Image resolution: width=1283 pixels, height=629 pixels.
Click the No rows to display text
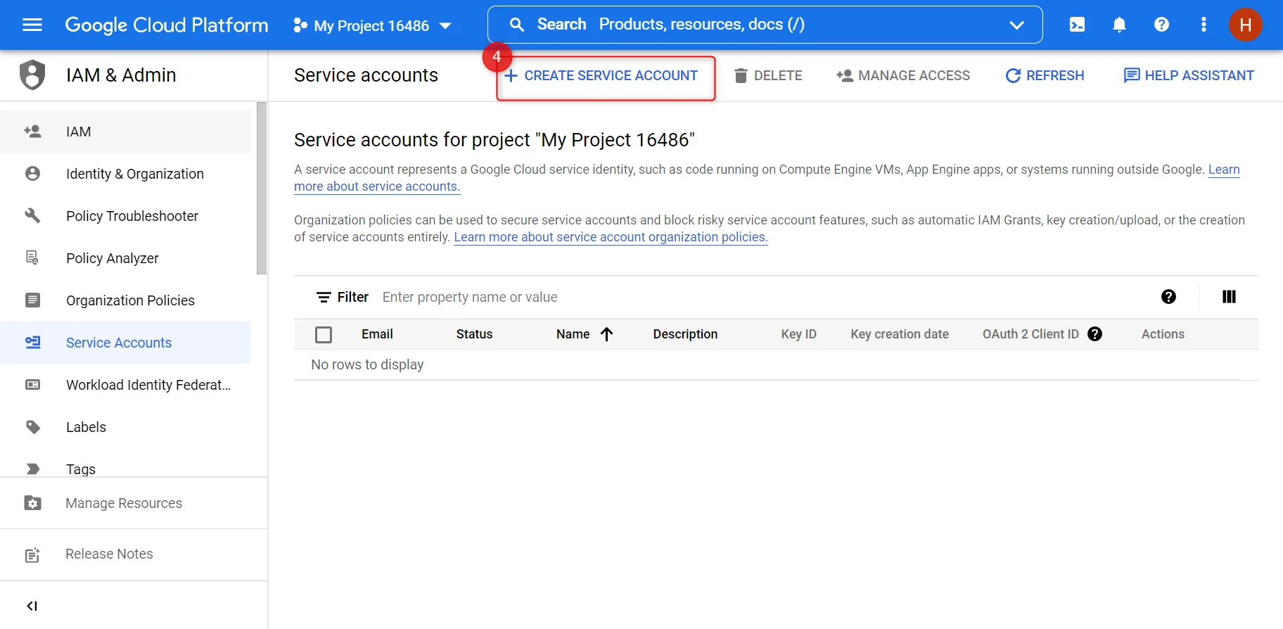[x=367, y=364]
